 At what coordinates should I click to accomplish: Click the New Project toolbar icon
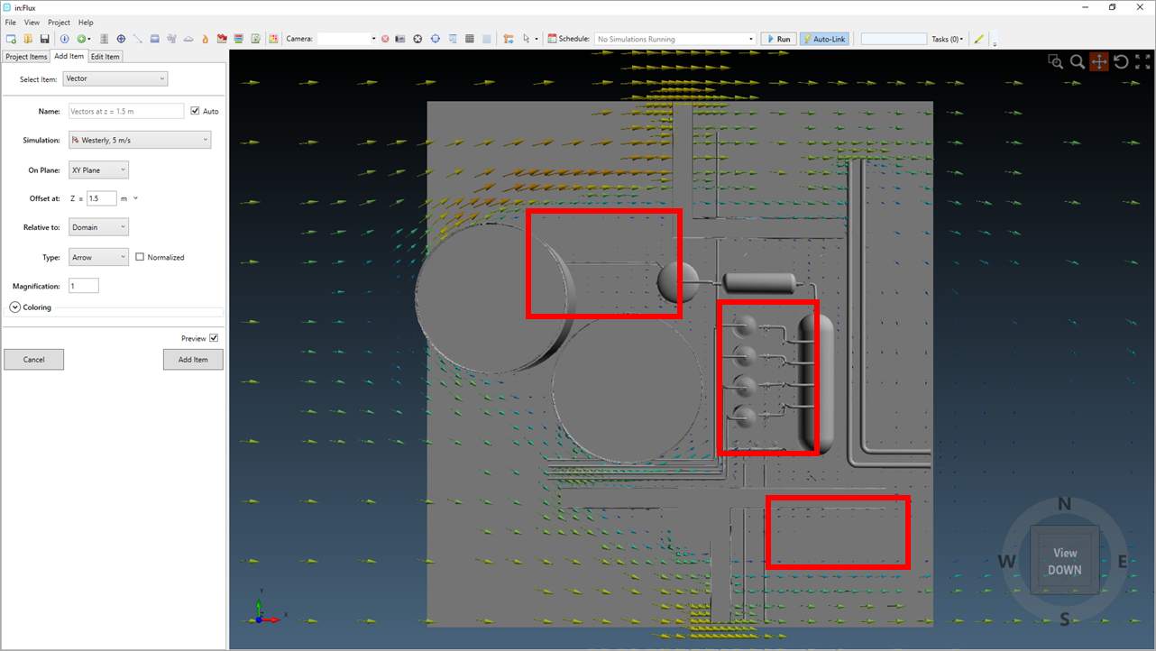pos(11,39)
